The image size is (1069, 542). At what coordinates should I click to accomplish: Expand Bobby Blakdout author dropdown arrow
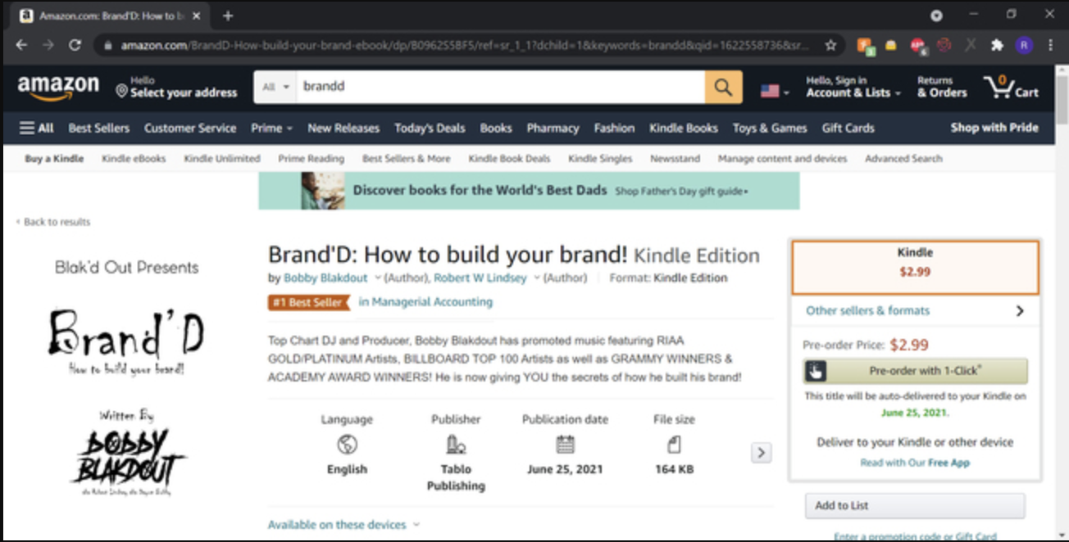tap(378, 278)
